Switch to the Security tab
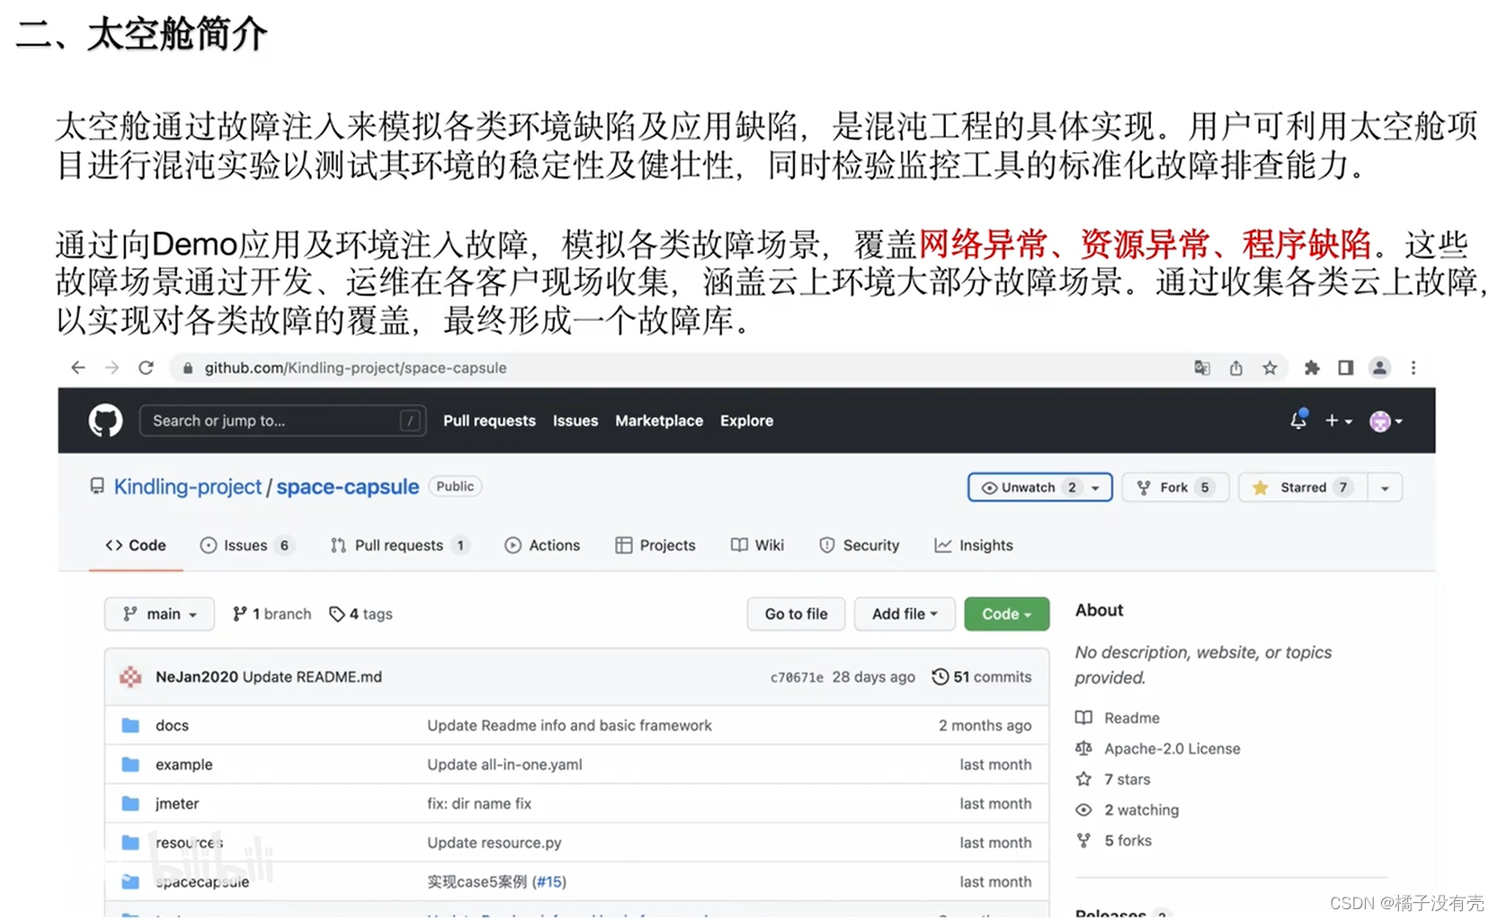This screenshot has height=920, width=1498. pos(860,545)
